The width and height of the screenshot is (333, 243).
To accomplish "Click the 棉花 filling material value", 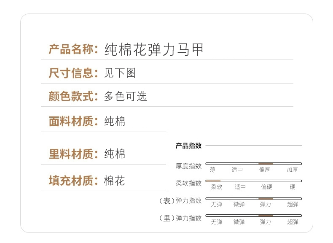I will [x=114, y=181].
